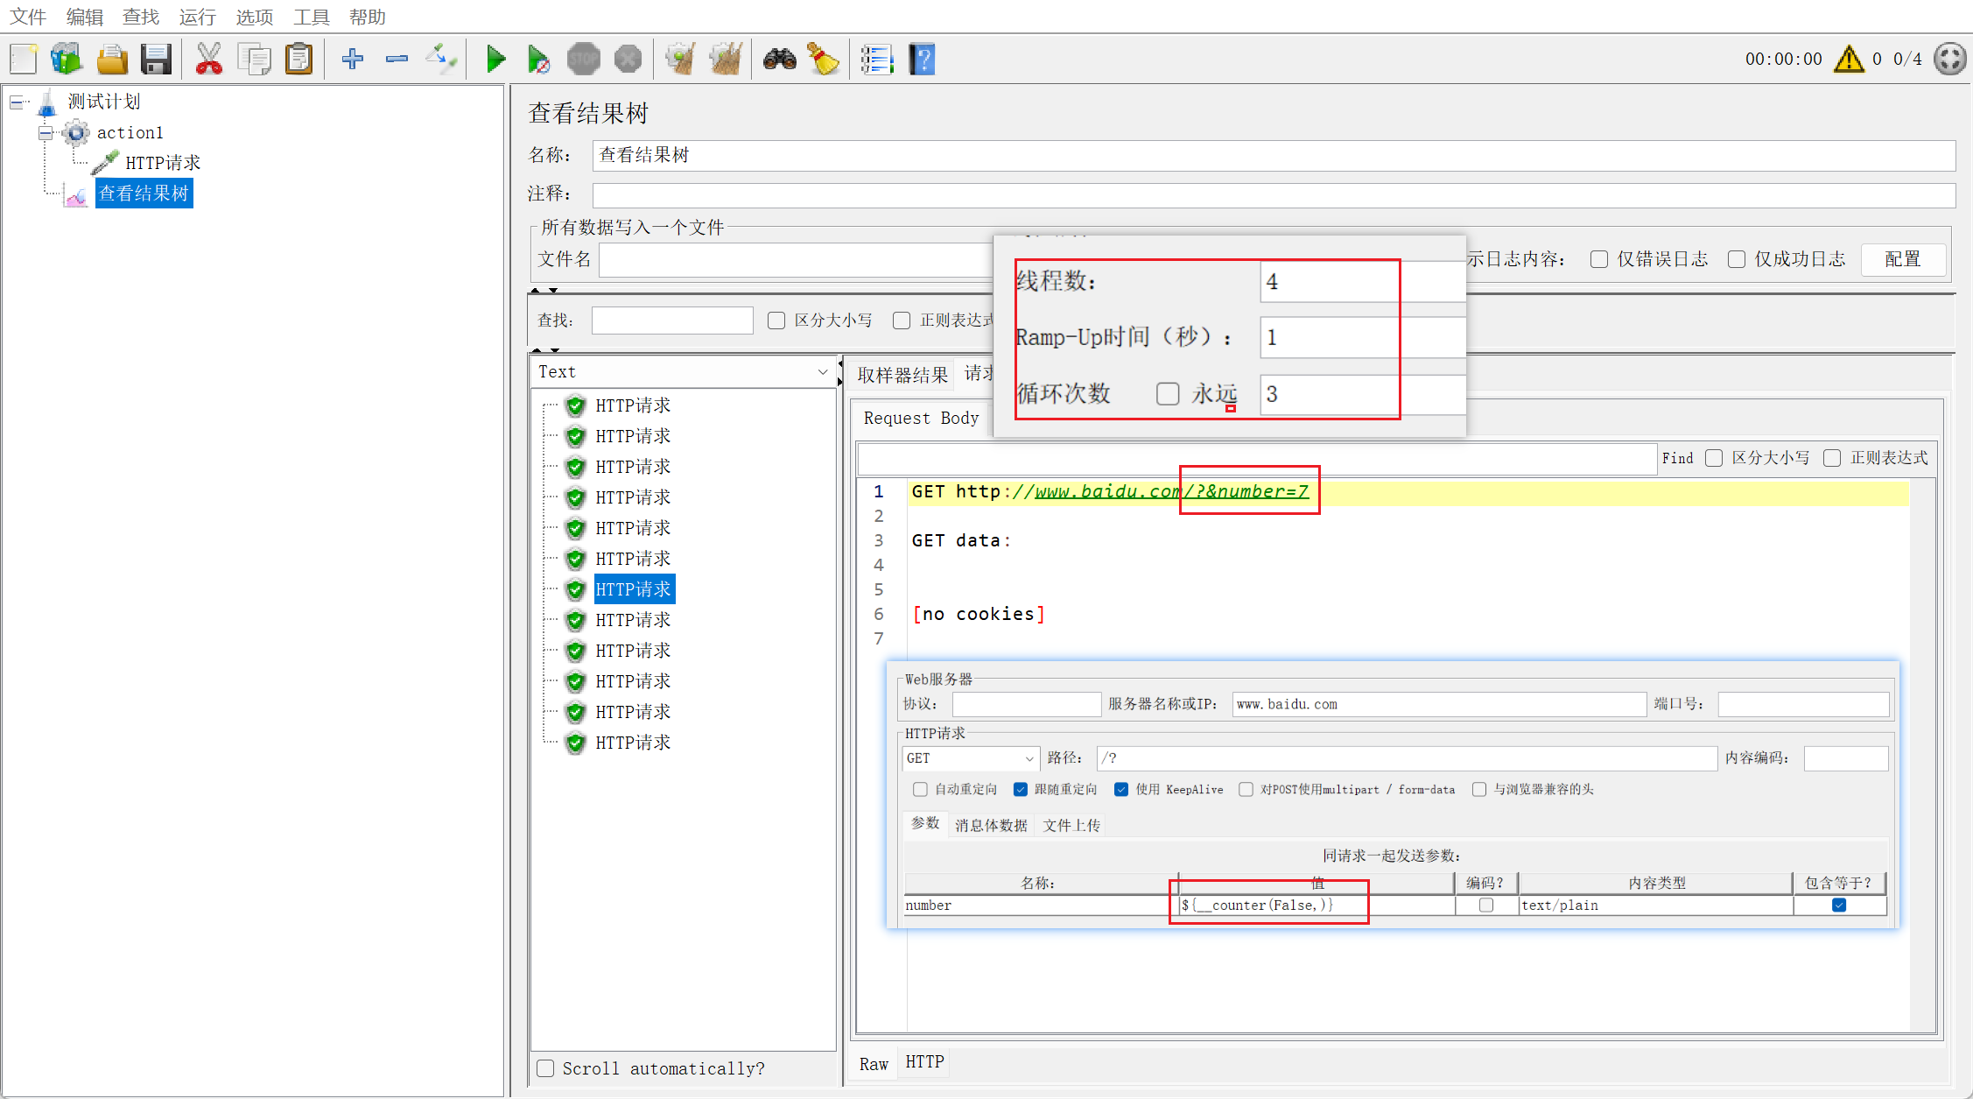This screenshot has height=1099, width=1973.
Task: Switch to the HTTP bottom tab
Action: point(924,1062)
